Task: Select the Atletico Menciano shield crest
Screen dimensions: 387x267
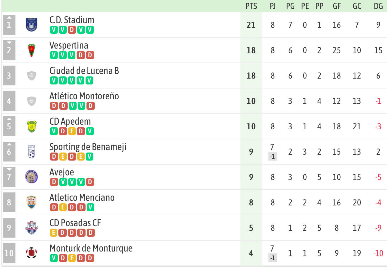Action: click(32, 202)
